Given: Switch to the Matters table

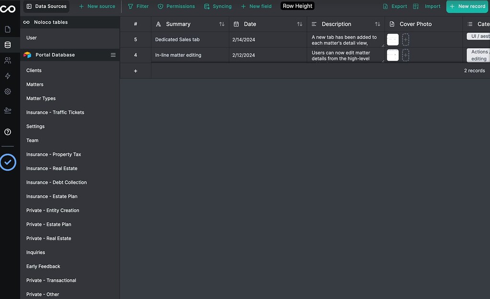Looking at the screenshot, I should [x=34, y=84].
